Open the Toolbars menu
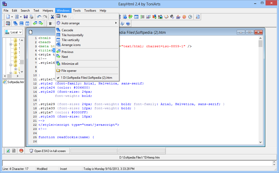The width and height of the screenshot is (279, 173). pyautogui.click(x=90, y=11)
